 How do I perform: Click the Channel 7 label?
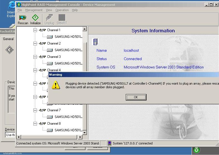[x=54, y=110]
